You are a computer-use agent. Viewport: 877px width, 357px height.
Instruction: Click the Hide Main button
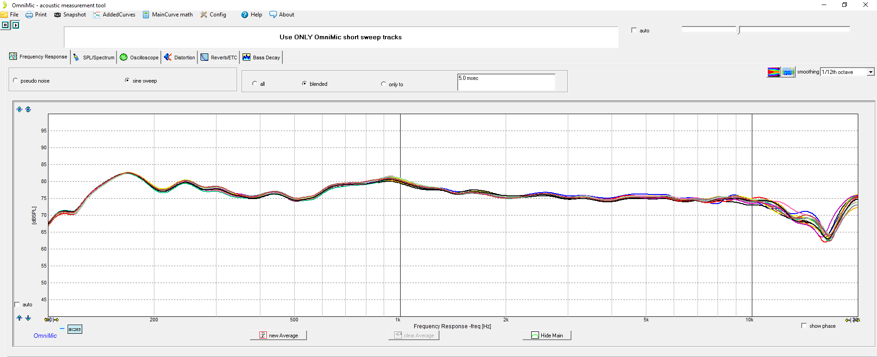coord(547,336)
